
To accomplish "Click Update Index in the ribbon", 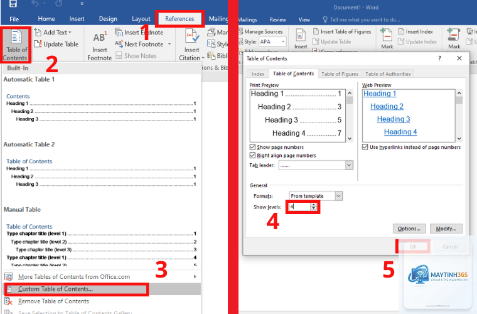I will point(417,41).
